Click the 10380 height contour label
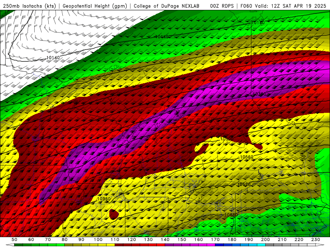The width and height of the screenshot is (330, 247). [259, 94]
